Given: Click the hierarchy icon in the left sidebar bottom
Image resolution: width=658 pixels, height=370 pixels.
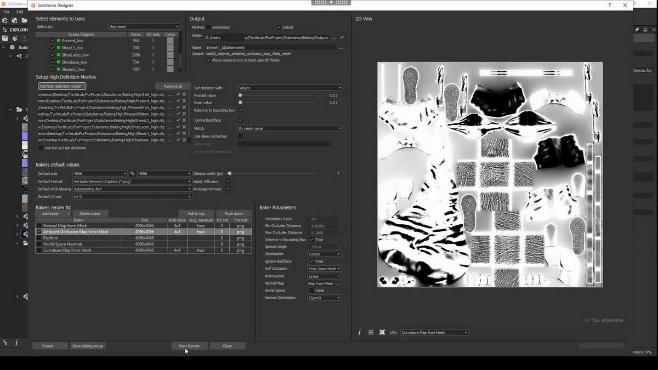Looking at the screenshot, I should 5,343.
